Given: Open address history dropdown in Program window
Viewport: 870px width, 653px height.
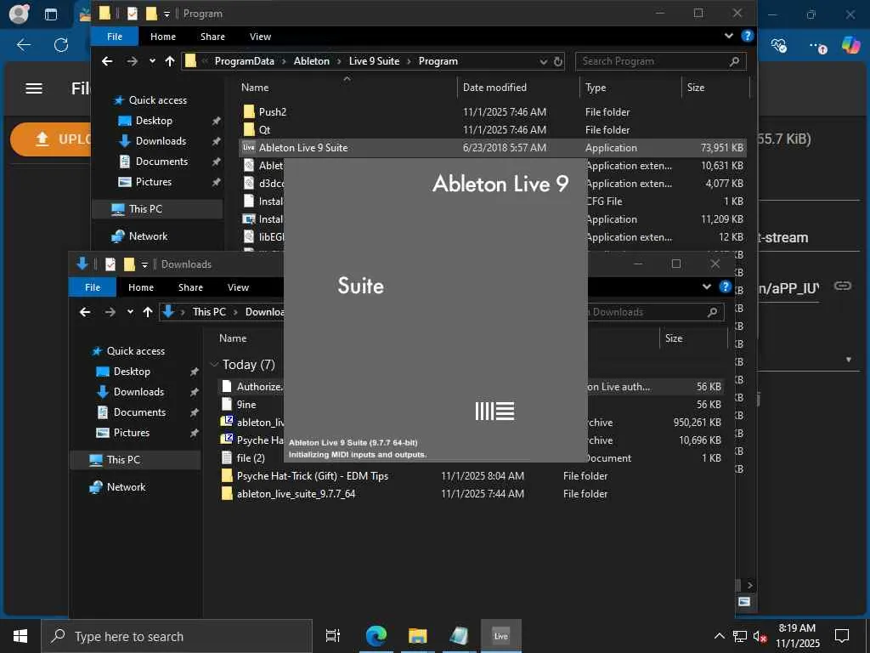Looking at the screenshot, I should coord(544,61).
